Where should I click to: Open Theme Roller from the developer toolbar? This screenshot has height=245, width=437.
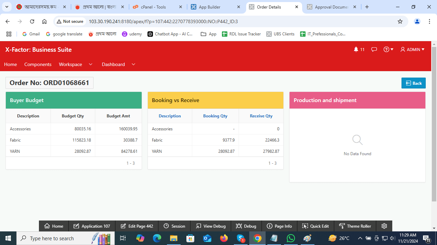tap(355, 226)
